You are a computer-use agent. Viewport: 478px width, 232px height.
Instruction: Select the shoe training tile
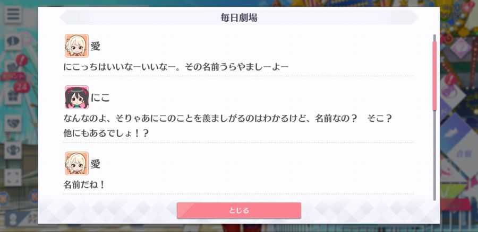point(456,131)
